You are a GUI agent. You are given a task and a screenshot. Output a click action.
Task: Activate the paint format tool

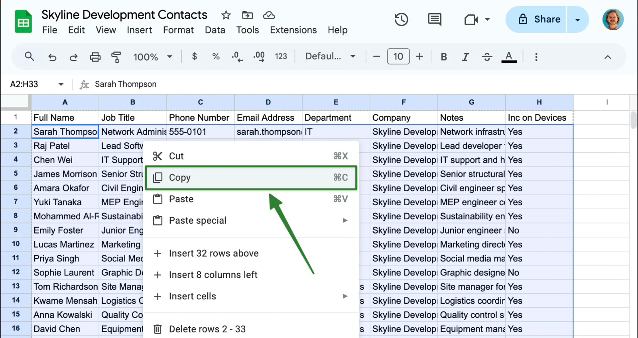116,57
